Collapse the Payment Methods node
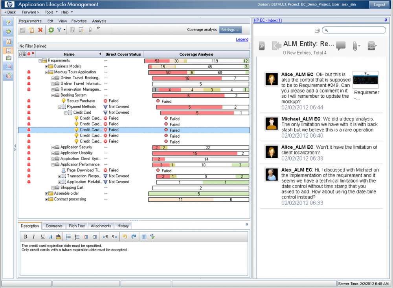393x288 pixels. coord(59,107)
